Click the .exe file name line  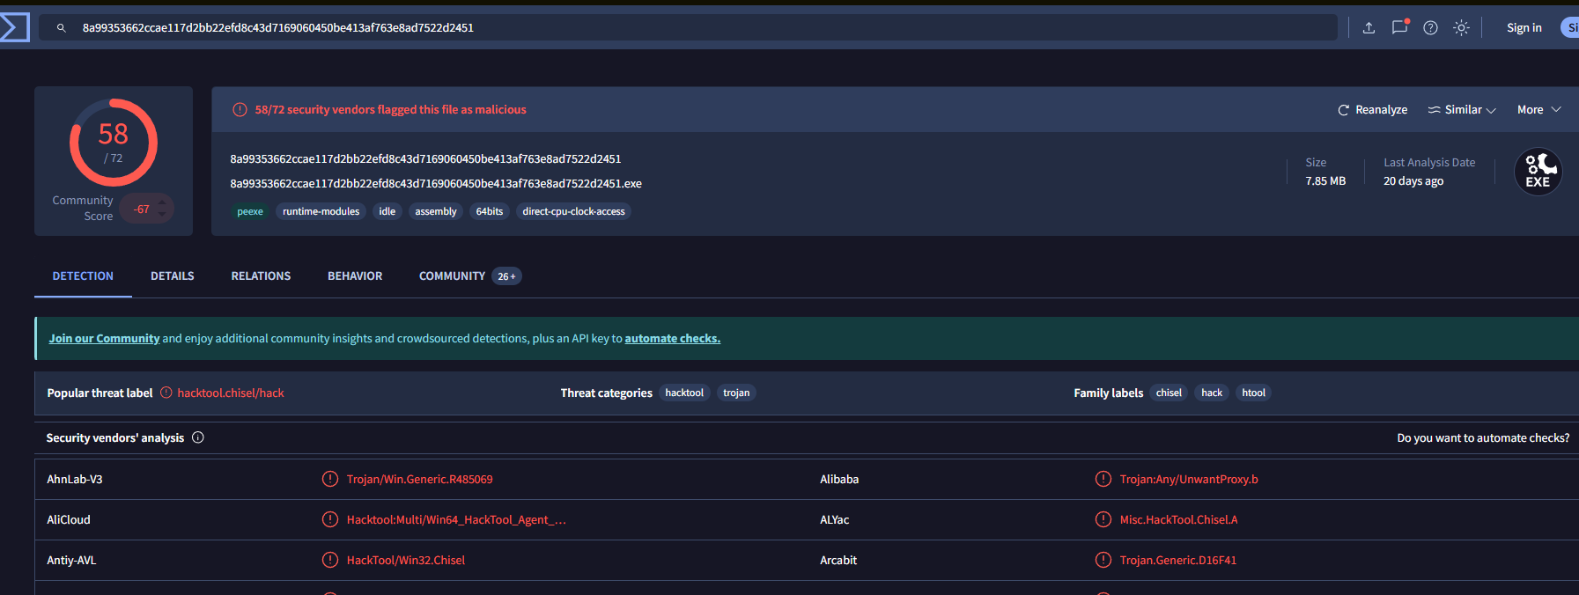click(x=436, y=184)
